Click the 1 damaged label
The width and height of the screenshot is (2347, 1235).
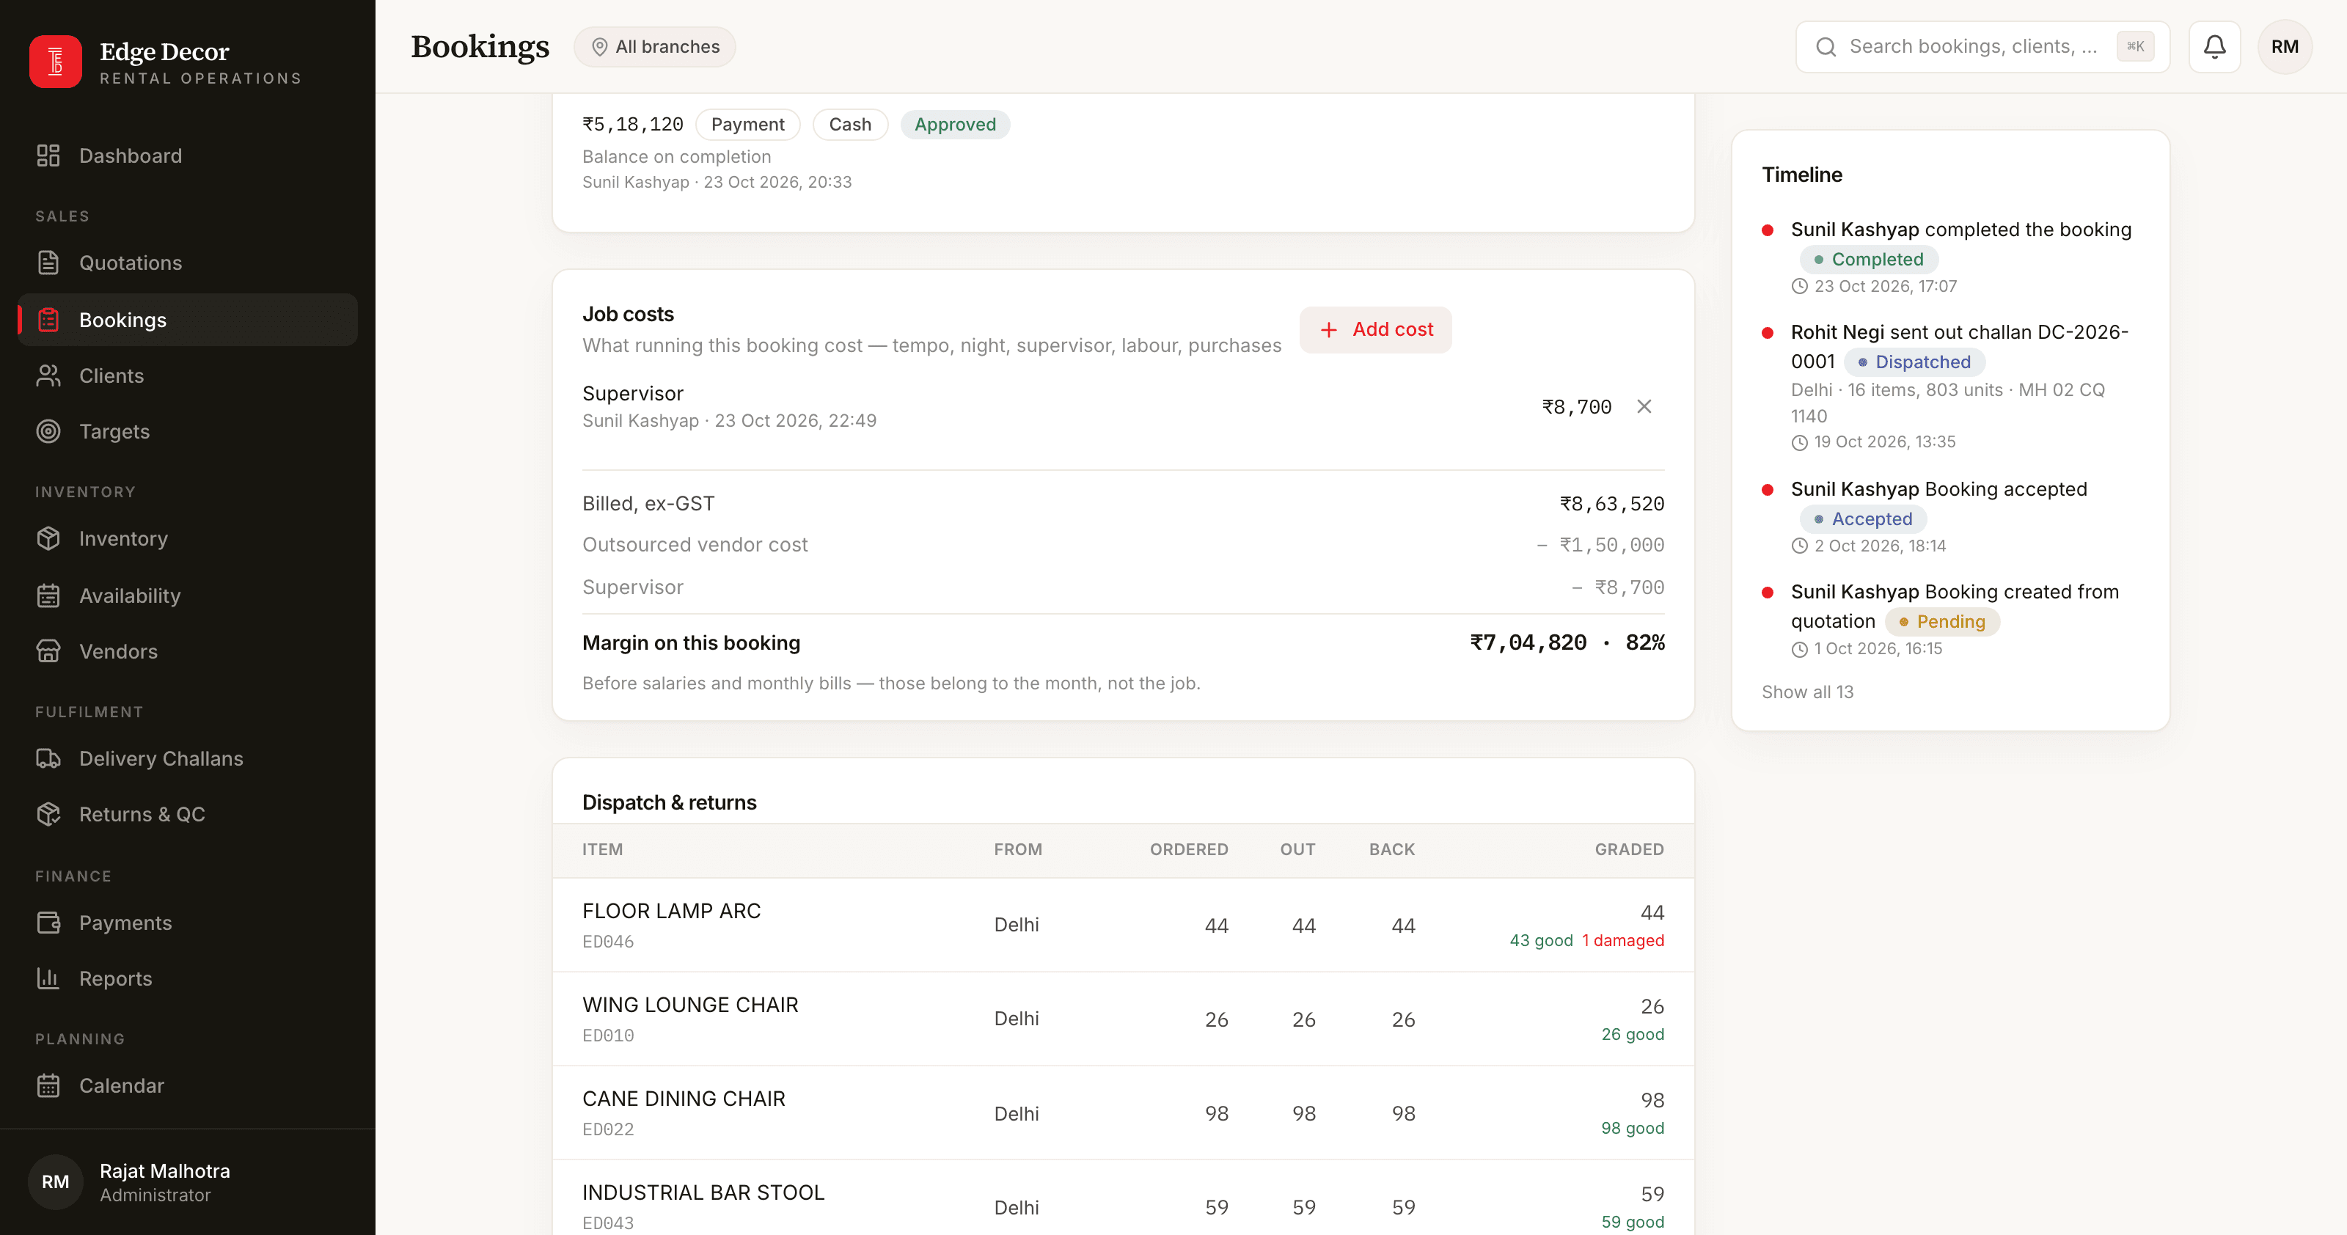click(x=1624, y=940)
